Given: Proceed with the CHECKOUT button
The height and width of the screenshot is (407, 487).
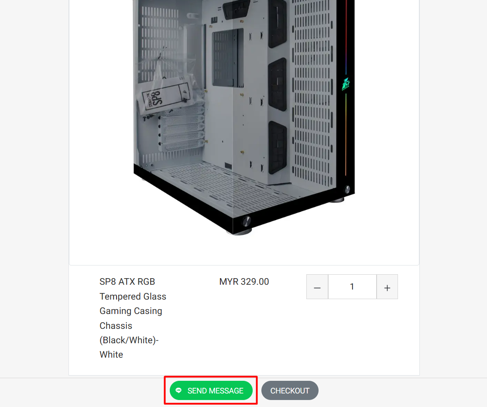Looking at the screenshot, I should 290,390.
